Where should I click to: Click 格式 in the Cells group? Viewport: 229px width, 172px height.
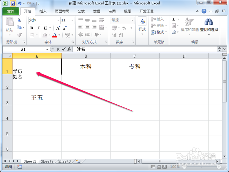159,32
